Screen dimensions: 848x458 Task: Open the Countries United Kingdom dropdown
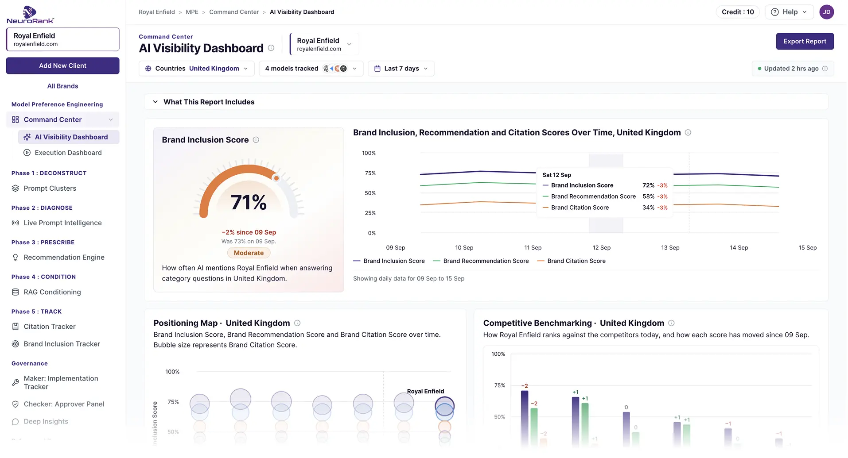pos(197,69)
